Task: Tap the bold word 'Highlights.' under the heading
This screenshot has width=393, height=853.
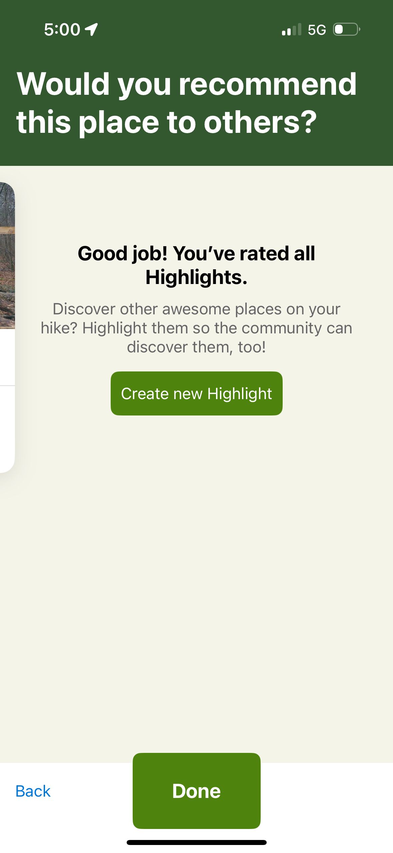Action: coord(196,277)
